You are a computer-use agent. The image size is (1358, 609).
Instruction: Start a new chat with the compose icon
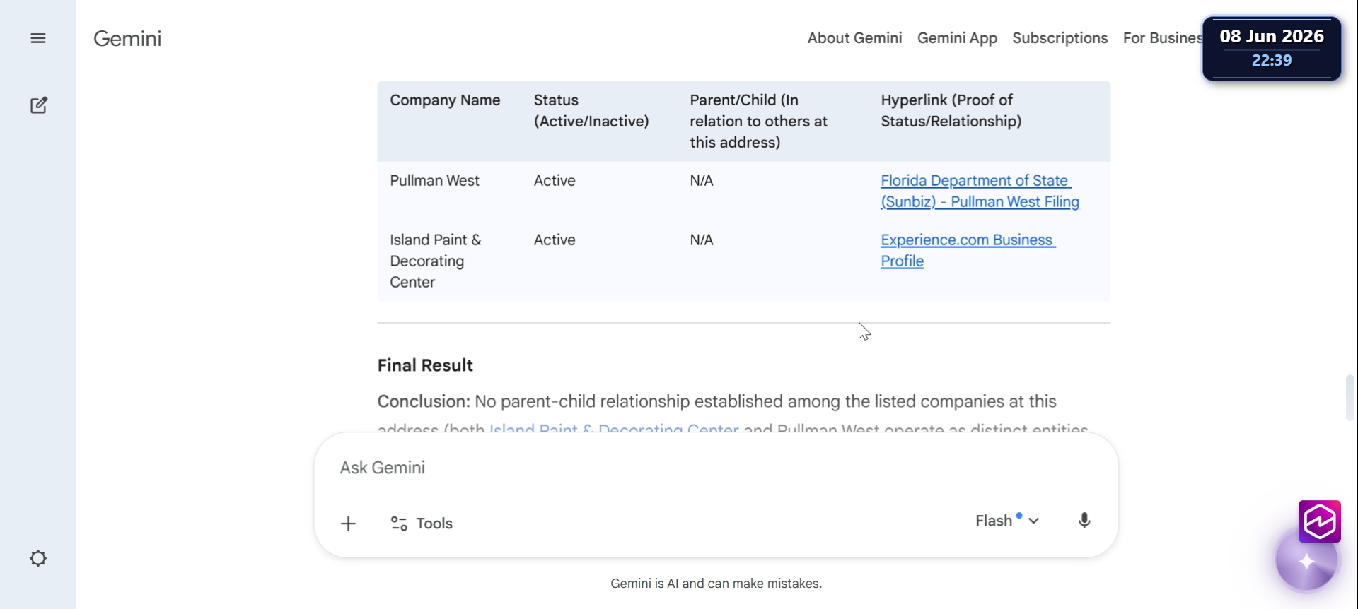pyautogui.click(x=39, y=105)
